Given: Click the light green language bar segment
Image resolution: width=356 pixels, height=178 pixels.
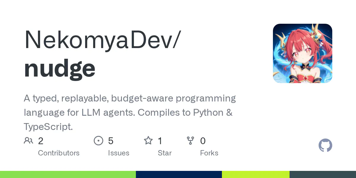Looking at the screenshot, I should [68, 174].
